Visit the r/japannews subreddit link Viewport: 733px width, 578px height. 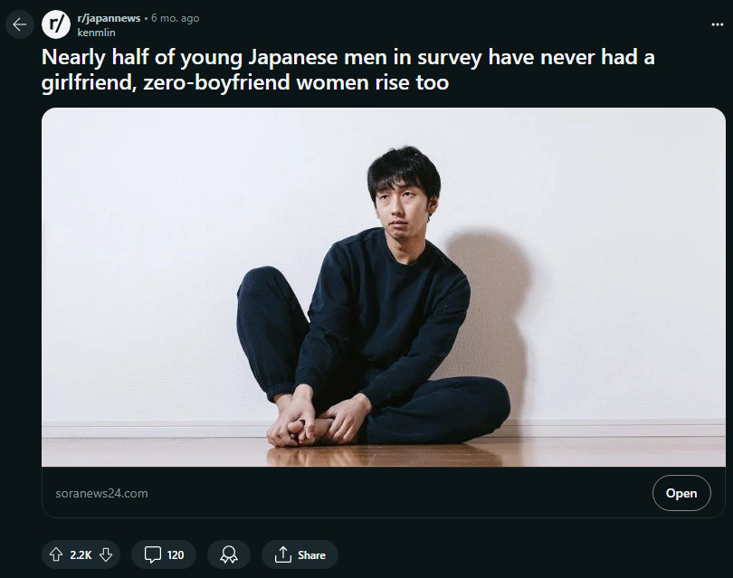[x=109, y=18]
